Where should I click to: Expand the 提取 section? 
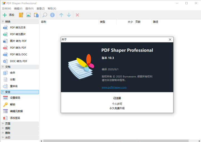tap(20, 128)
